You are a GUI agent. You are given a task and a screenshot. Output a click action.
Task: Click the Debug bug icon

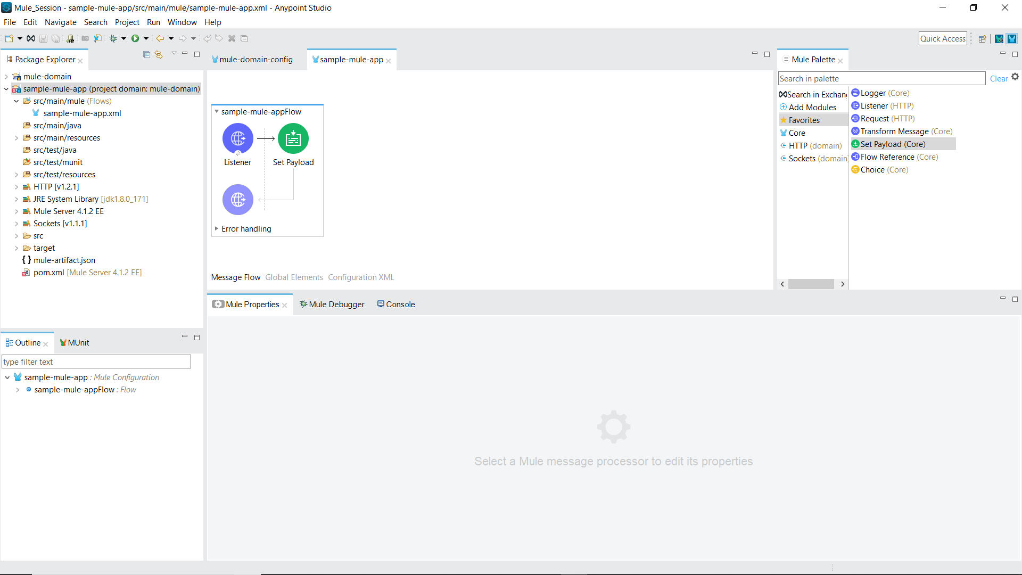tap(113, 38)
